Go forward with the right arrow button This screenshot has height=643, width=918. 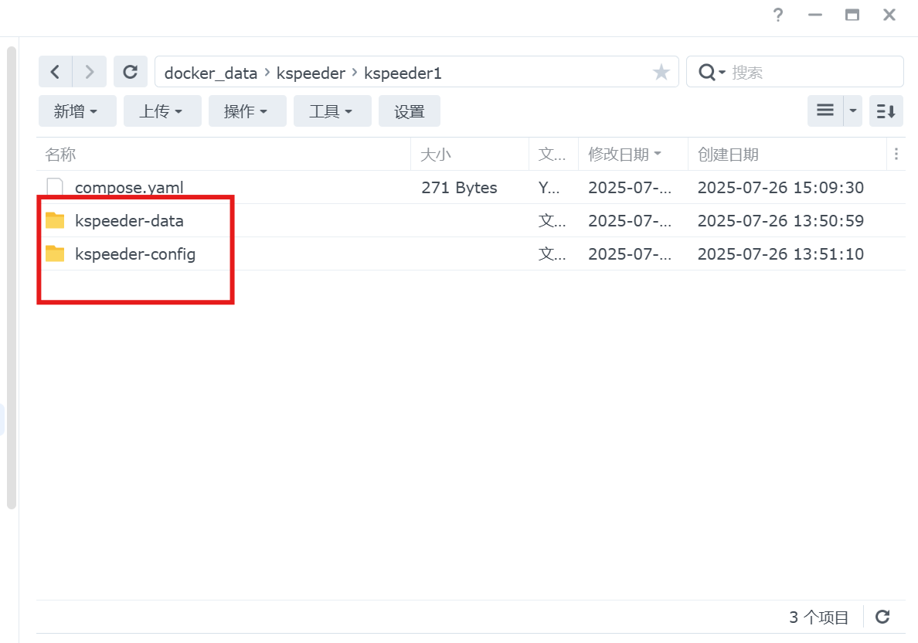tap(90, 72)
